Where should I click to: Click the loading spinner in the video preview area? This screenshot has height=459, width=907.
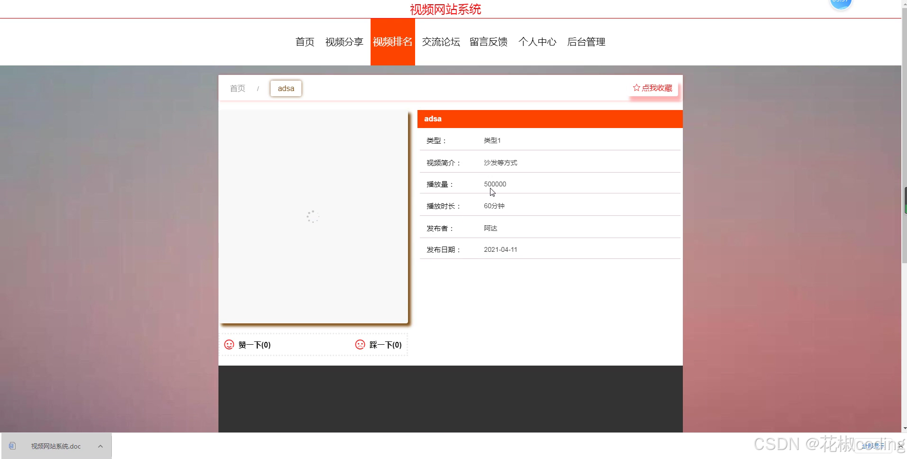click(313, 216)
